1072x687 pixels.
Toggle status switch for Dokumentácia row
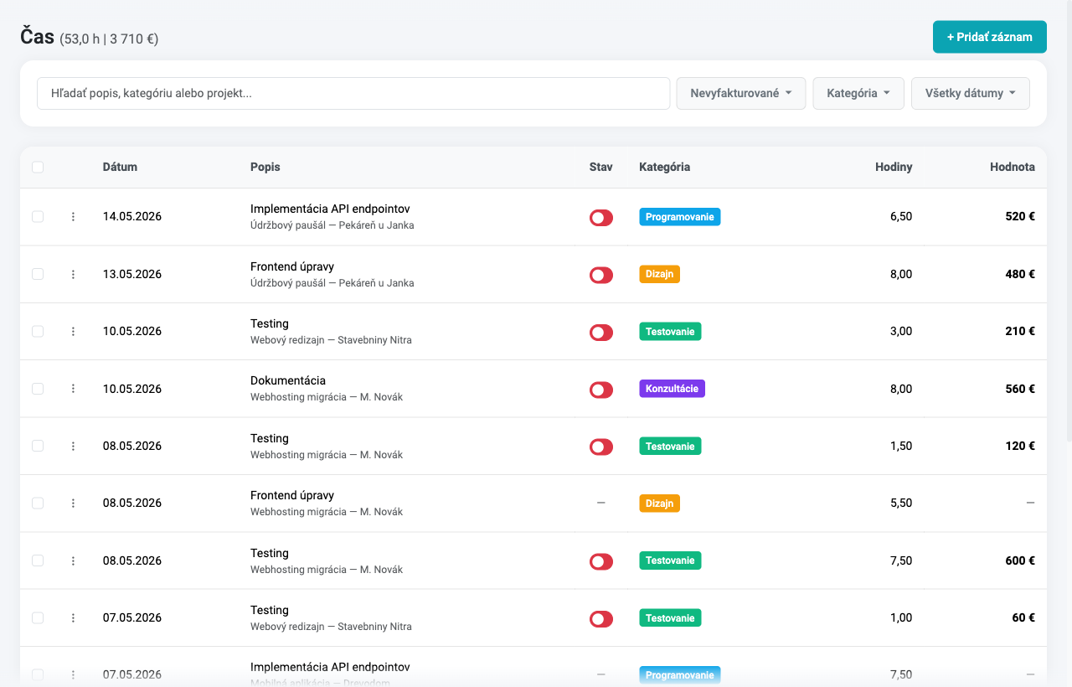click(x=601, y=390)
